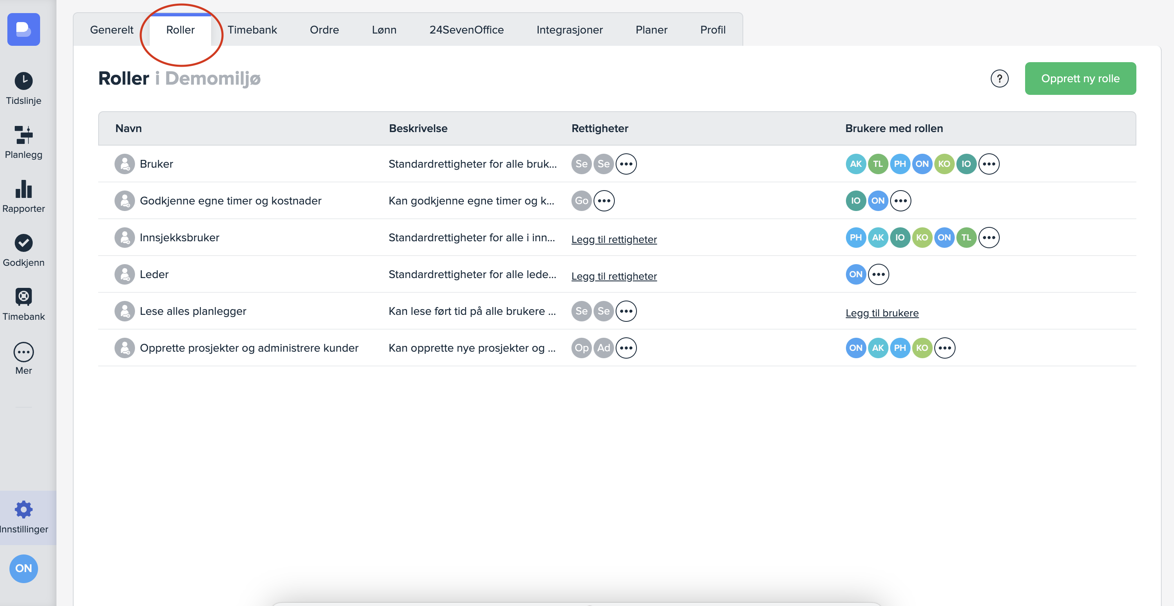Open the Integrasjoner tab
Viewport: 1174px width, 606px height.
[569, 30]
